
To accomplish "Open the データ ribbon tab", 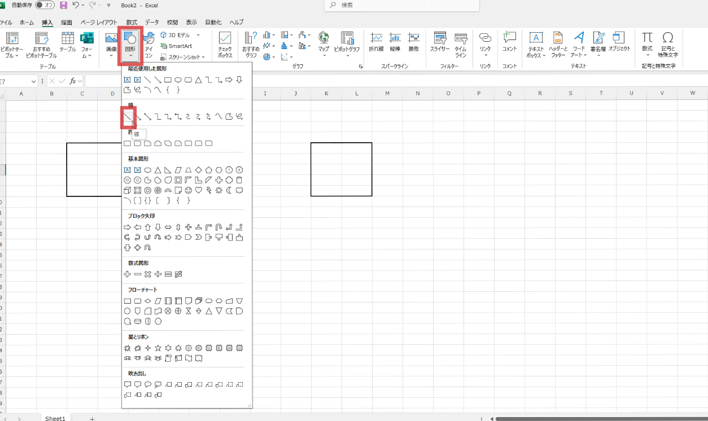I will click(152, 23).
